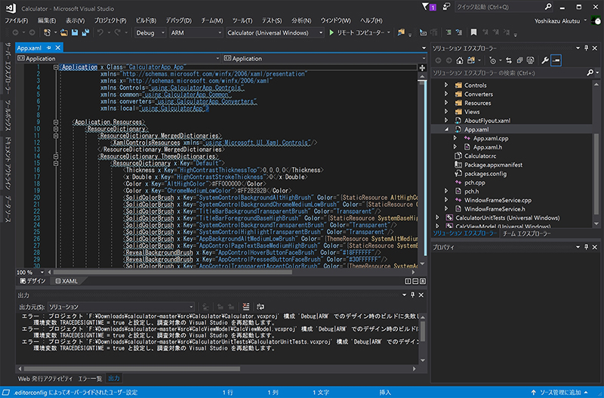604x398 pixels.
Task: Toggle auto-hide pin on Properties panel
Action: [587, 247]
